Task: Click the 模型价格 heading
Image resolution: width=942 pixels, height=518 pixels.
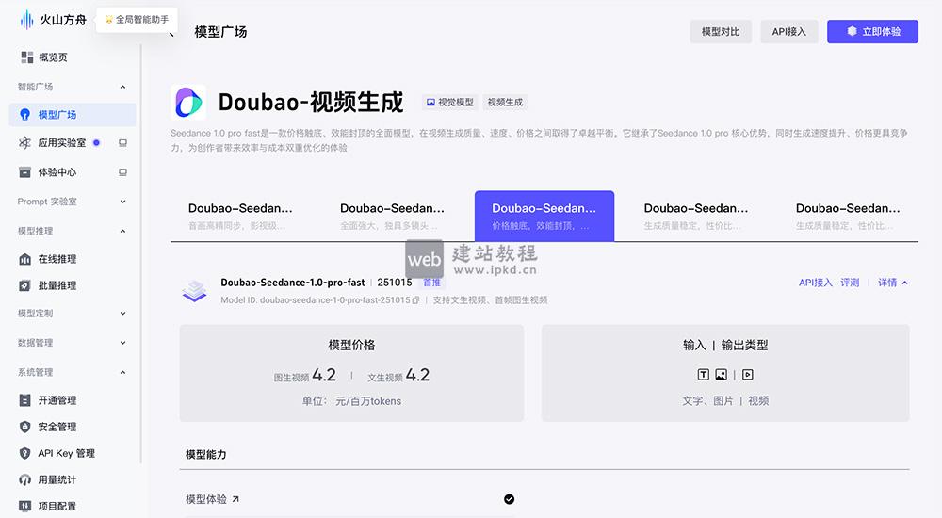Action: [351, 345]
